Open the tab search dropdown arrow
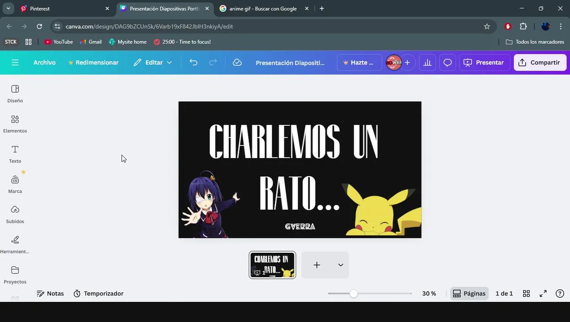 tap(8, 8)
